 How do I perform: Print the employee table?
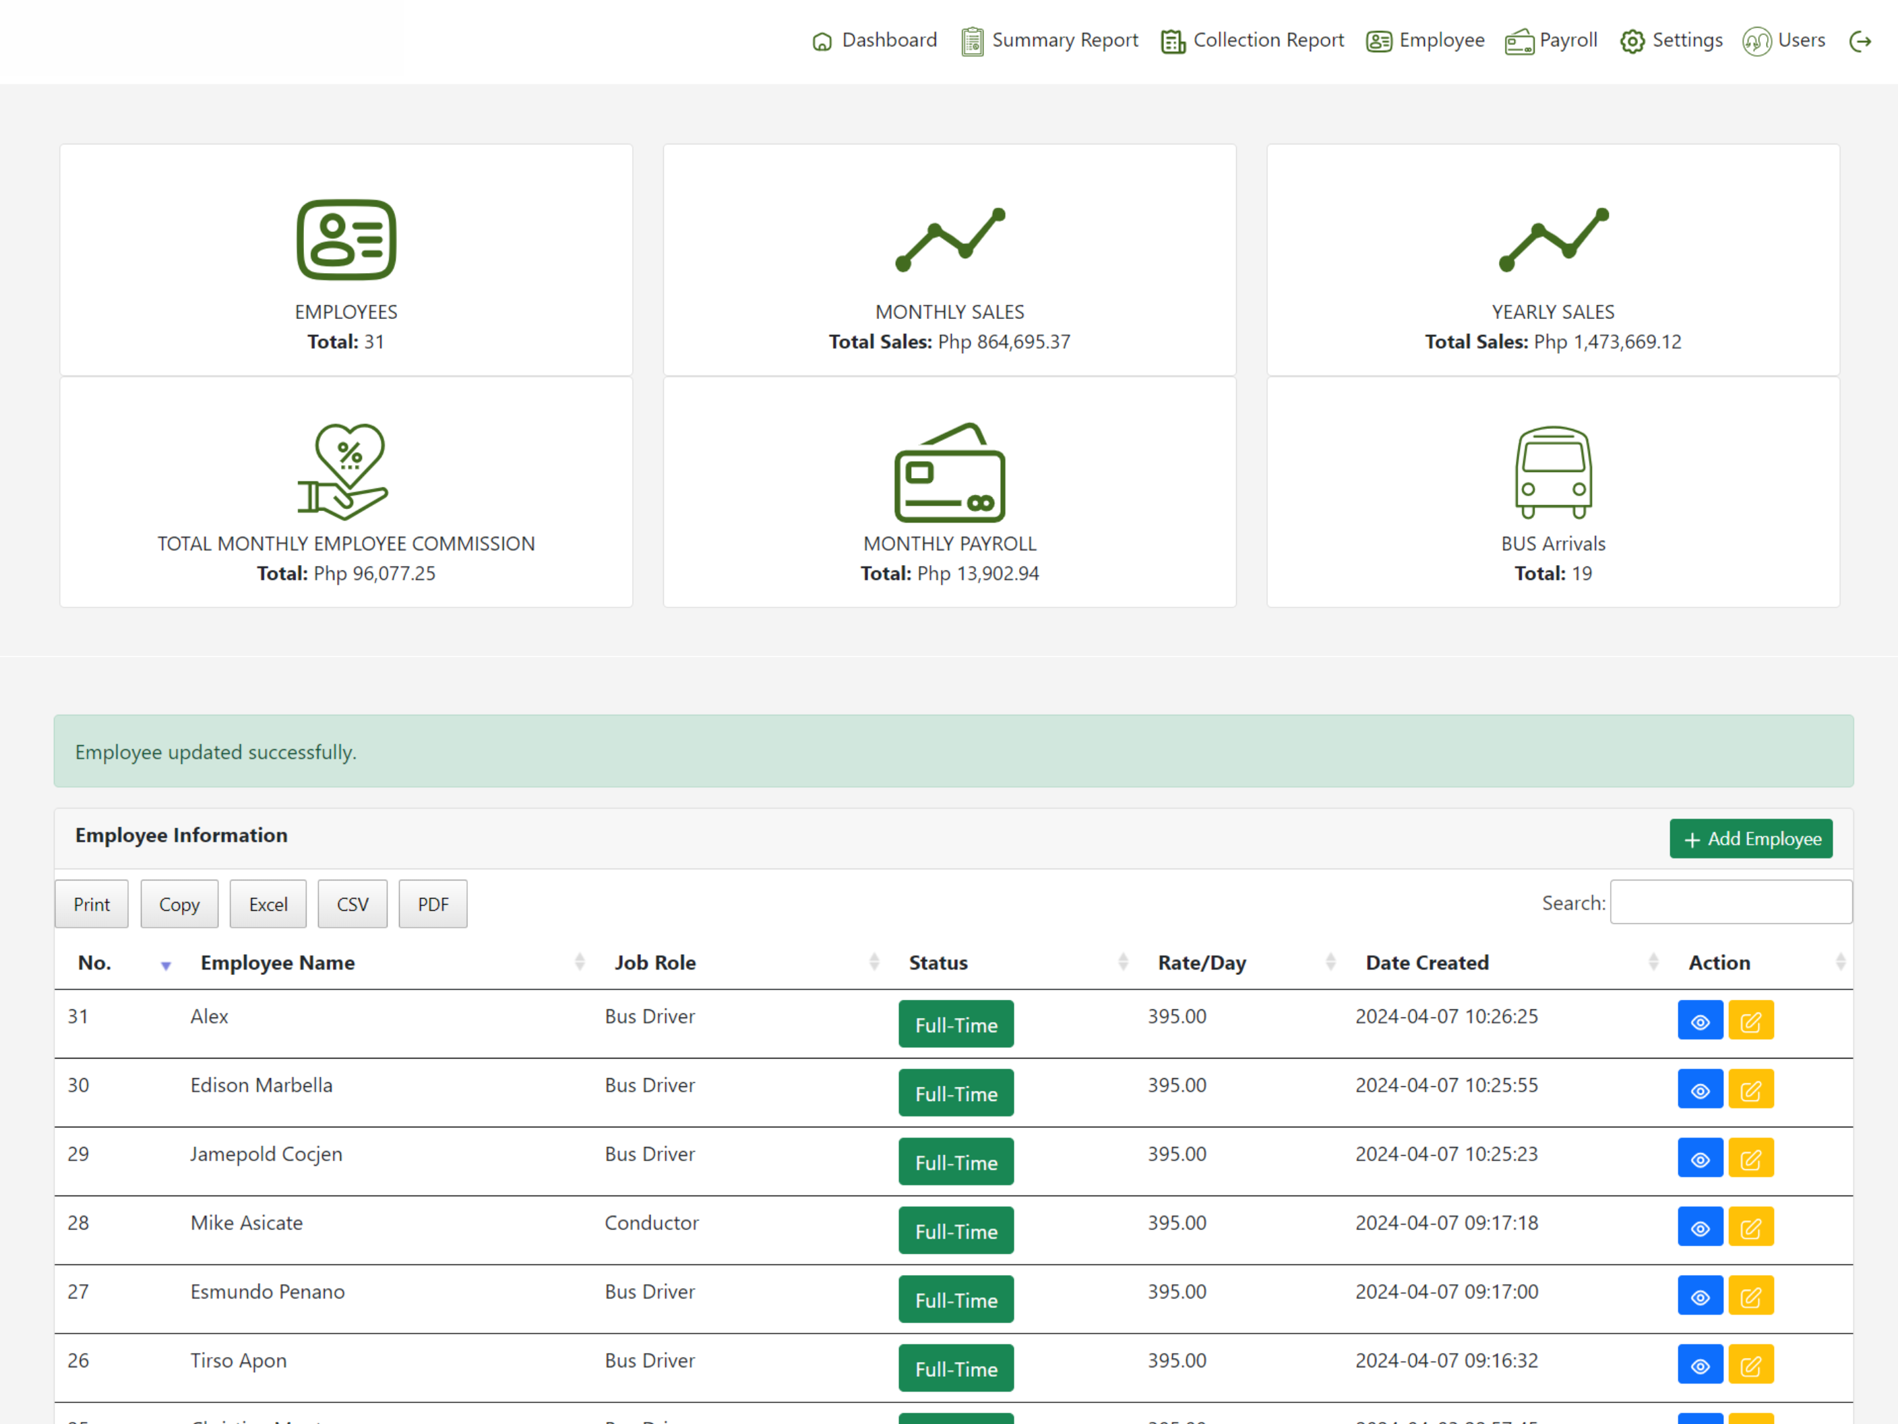[92, 904]
